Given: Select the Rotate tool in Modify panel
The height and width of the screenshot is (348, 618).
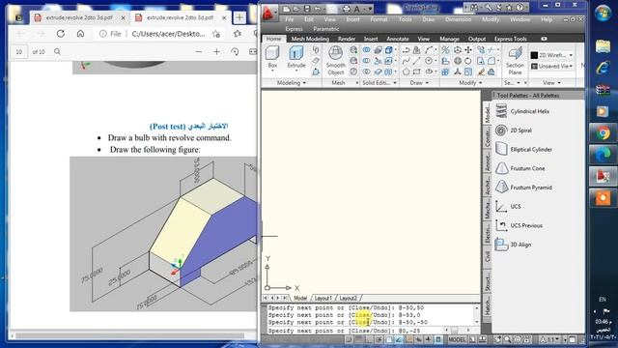Looking at the screenshot, I should pyautogui.click(x=468, y=61).
